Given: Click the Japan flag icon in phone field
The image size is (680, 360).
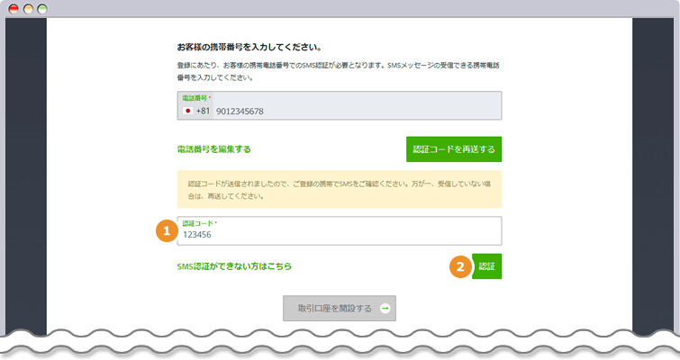Looking at the screenshot, I should (188, 111).
